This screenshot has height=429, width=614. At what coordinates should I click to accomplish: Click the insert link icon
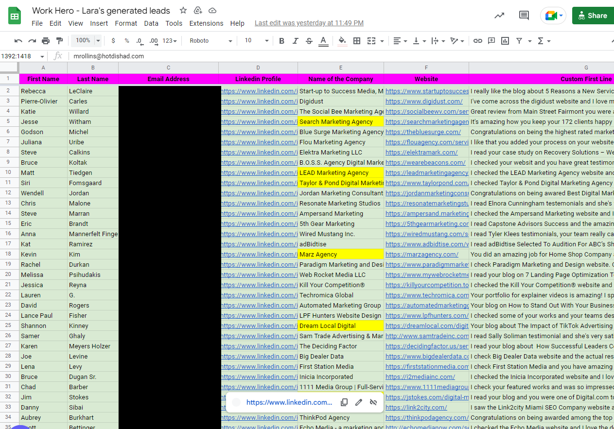[x=478, y=41]
